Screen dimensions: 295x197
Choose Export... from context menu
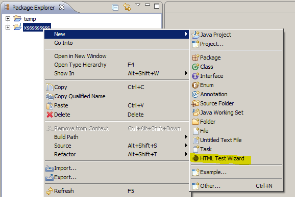(117, 177)
